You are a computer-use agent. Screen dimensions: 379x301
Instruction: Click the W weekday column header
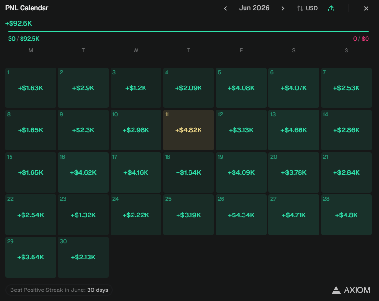(136, 50)
